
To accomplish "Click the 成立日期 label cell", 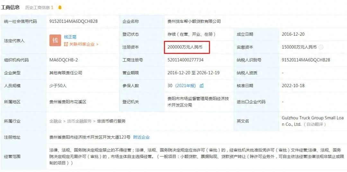I will pos(256,34).
